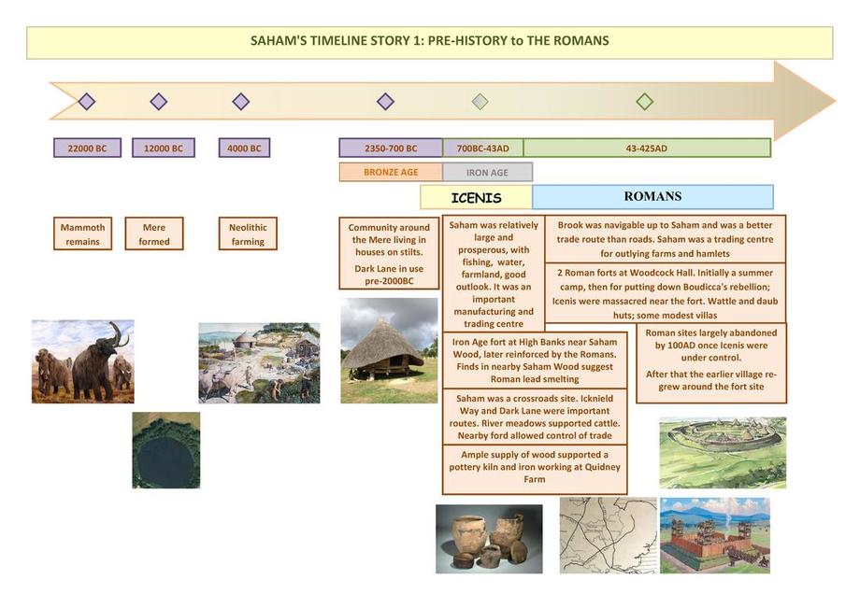
Task: Click the ROMANS heading bar
Action: coord(652,197)
